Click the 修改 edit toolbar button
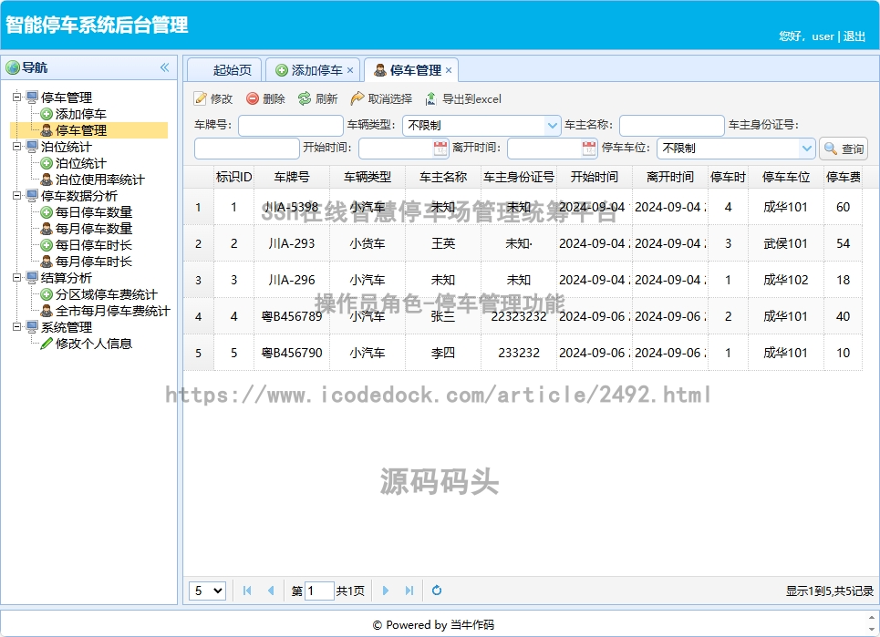 [213, 98]
